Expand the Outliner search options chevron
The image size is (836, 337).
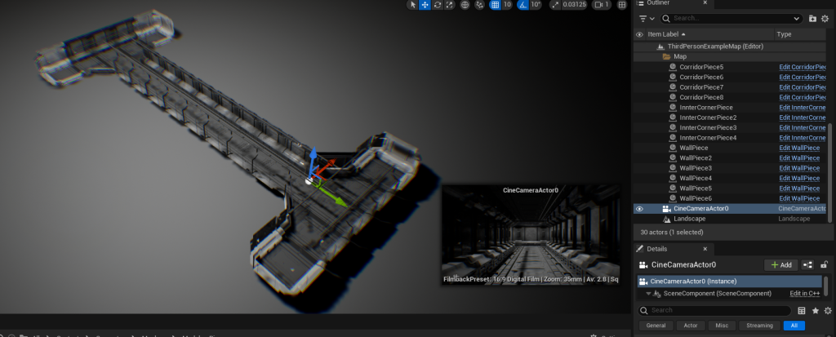click(797, 18)
